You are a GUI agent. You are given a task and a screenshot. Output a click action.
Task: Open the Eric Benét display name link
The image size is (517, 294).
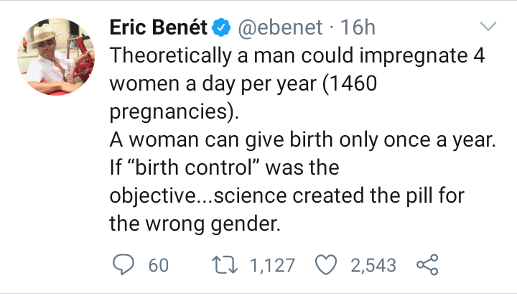[x=158, y=28]
